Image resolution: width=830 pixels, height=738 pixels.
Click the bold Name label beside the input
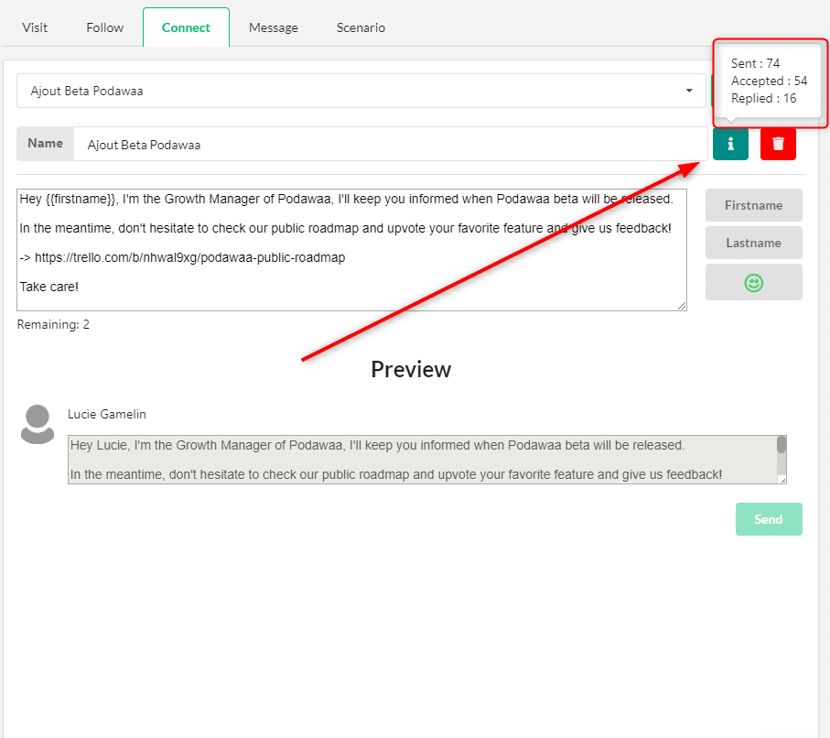point(45,143)
